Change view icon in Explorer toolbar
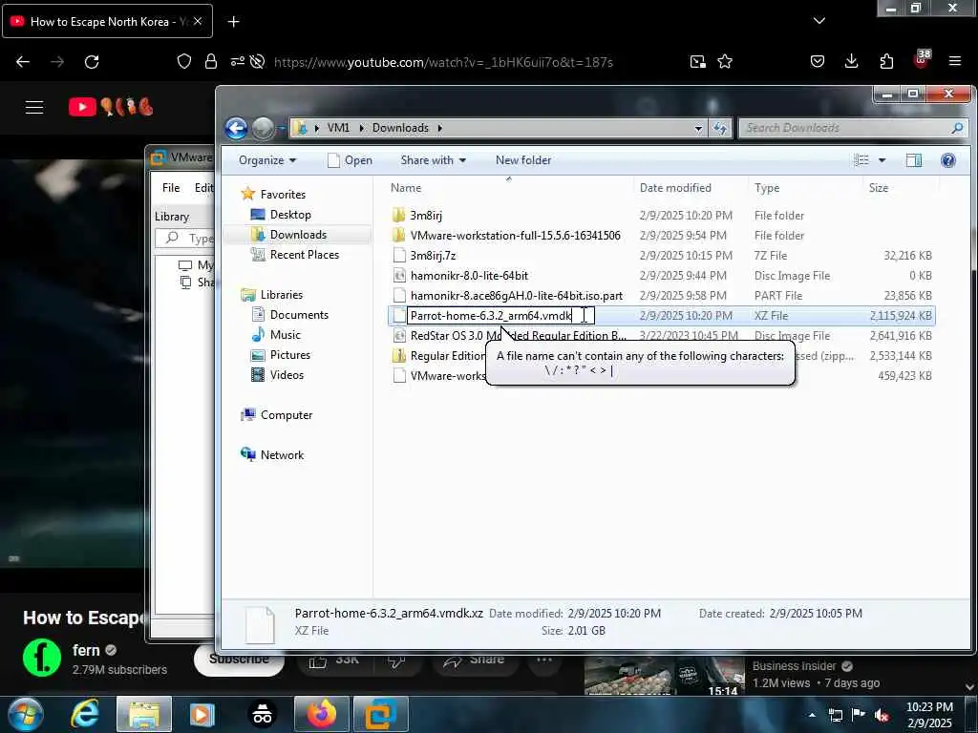The width and height of the screenshot is (978, 733). pyautogui.click(x=861, y=160)
